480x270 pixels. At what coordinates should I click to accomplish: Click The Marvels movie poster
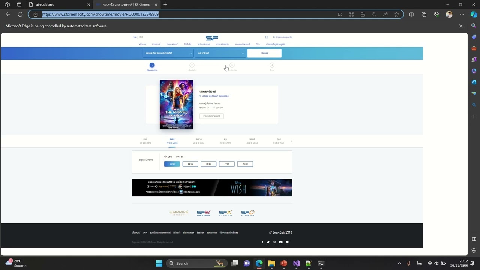pos(176,104)
